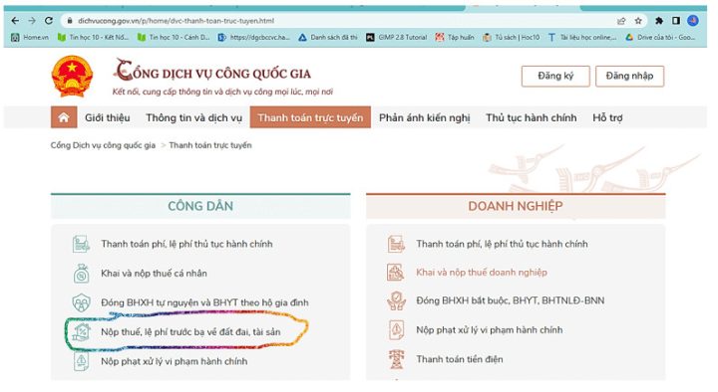Viewport: 718px width, 392px height.
Task: Open Danh sách đã thi bookmark
Action: (328, 38)
